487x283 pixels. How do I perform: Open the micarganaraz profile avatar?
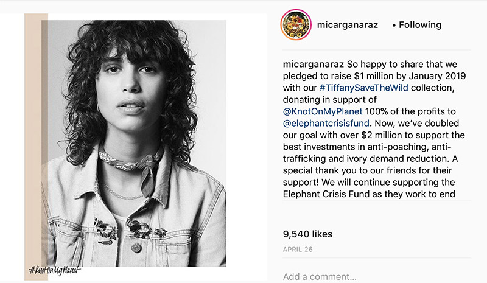pos(295,25)
